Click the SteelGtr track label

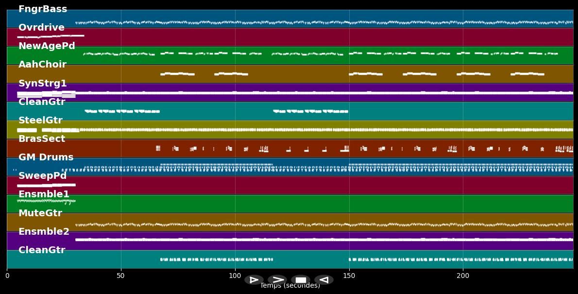click(40, 121)
